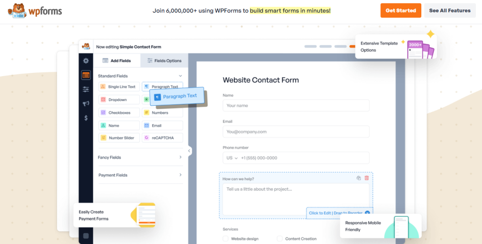Click the Easily Create Payment Forms card
482x244 pixels.
114,215
